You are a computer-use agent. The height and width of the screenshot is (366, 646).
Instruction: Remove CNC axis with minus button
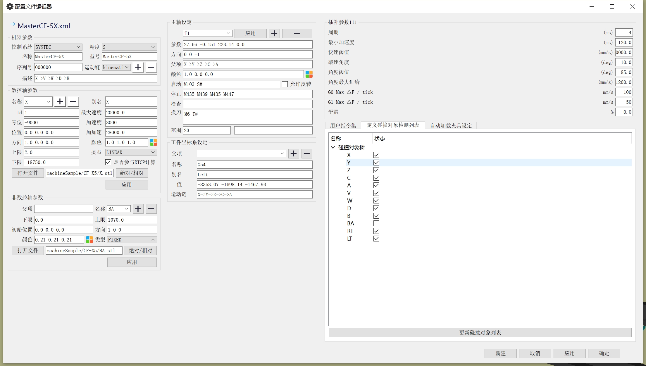click(73, 101)
